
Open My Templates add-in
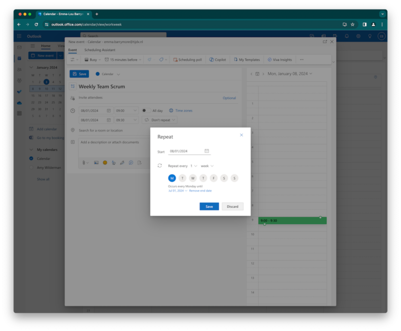click(x=247, y=60)
